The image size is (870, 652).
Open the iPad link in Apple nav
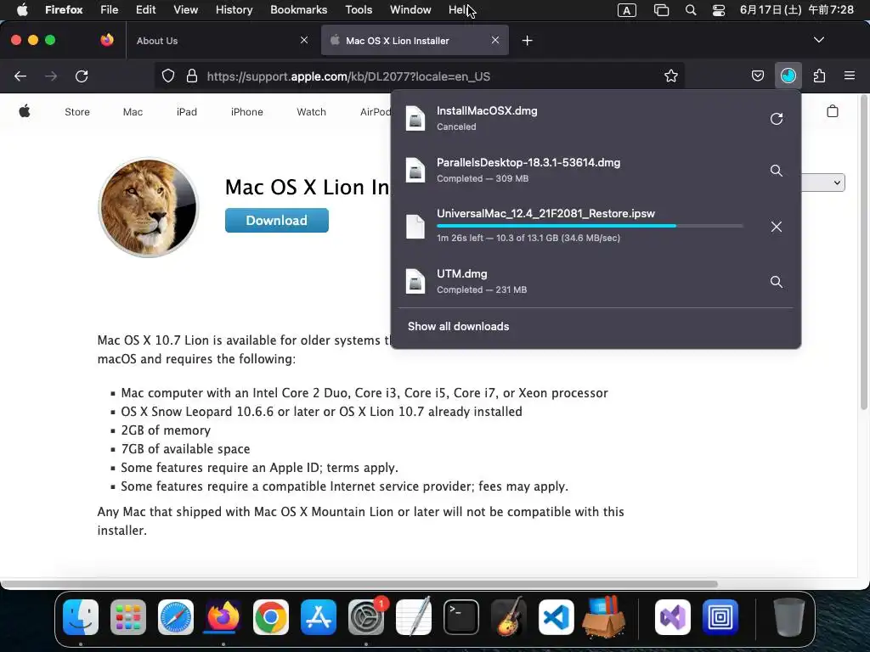[186, 112]
